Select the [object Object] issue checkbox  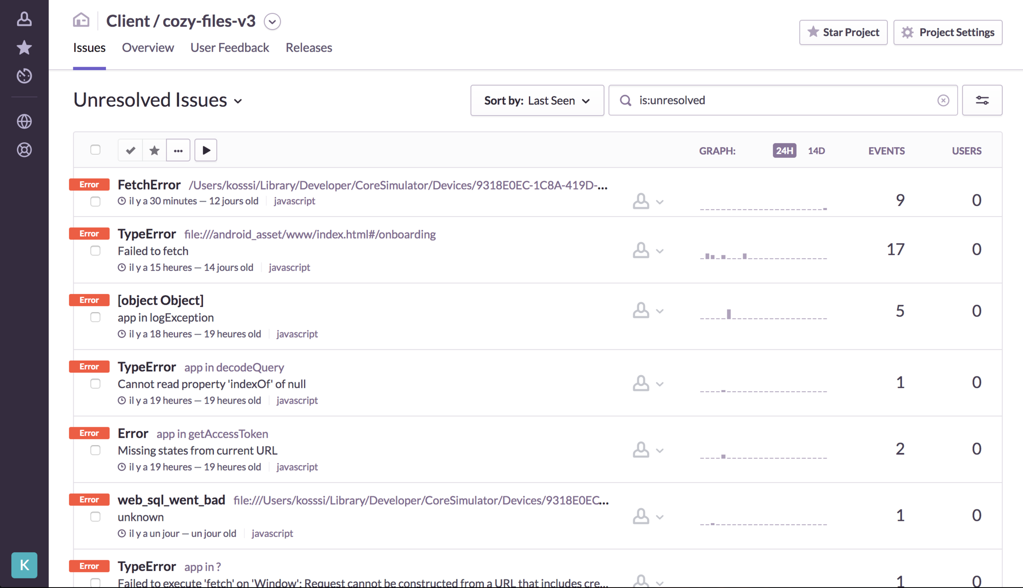click(x=95, y=317)
